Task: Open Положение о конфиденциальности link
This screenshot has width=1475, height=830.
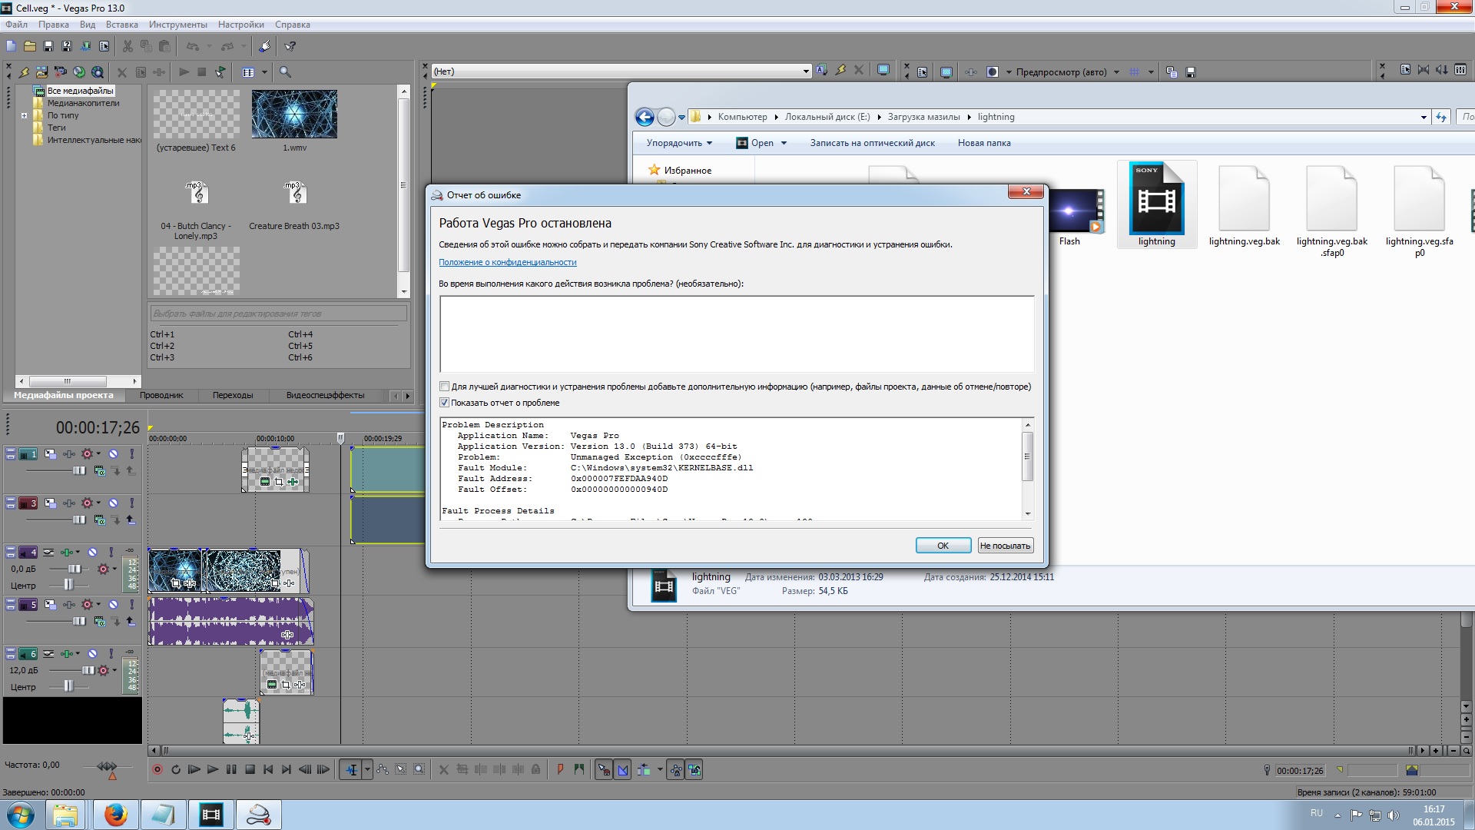Action: (x=507, y=262)
